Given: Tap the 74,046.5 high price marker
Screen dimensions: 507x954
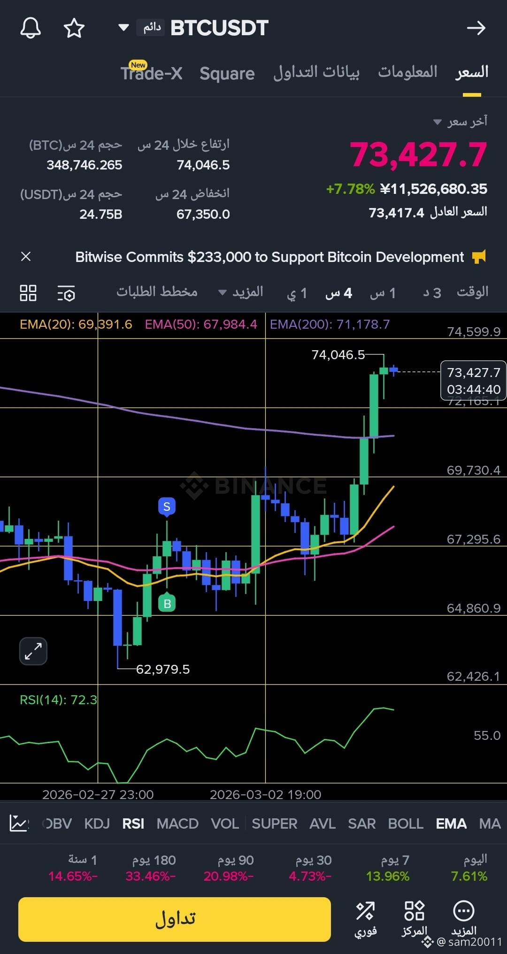Looking at the screenshot, I should click(338, 354).
